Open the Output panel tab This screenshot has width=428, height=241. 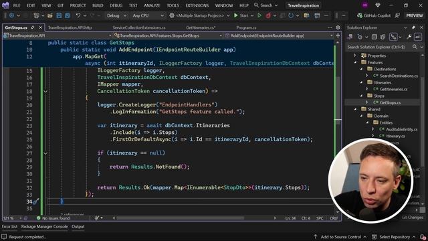point(78,226)
